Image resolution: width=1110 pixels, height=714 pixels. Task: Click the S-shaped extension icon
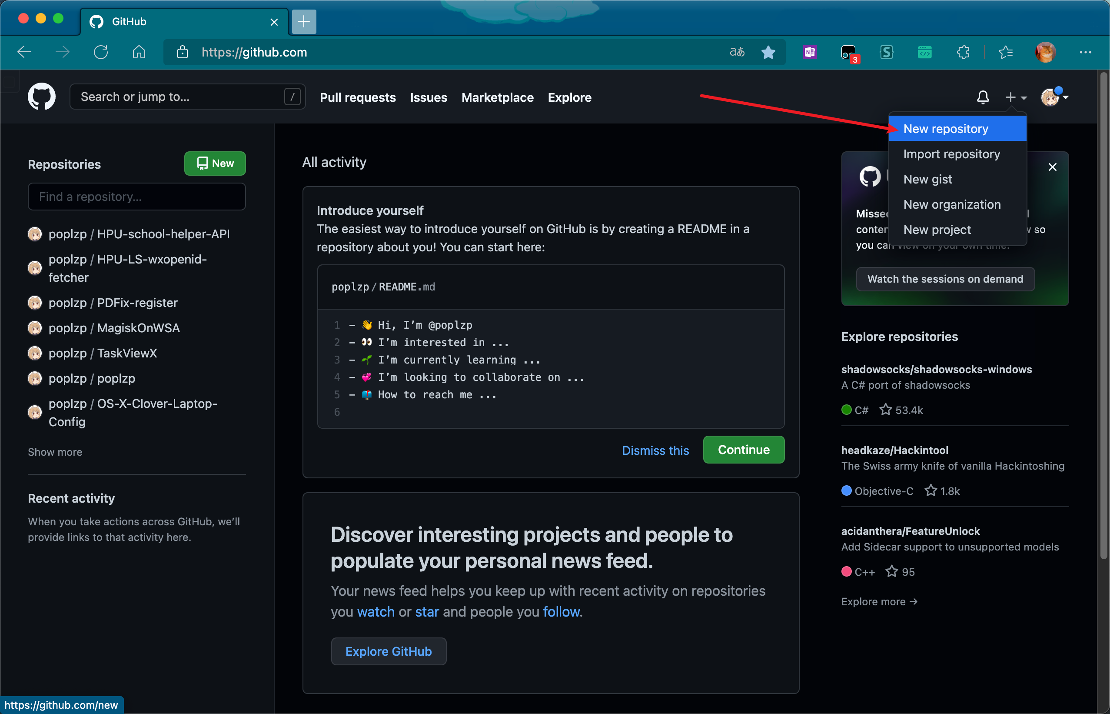(886, 52)
